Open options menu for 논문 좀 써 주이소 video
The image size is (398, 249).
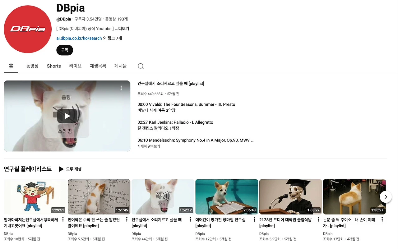(382, 219)
